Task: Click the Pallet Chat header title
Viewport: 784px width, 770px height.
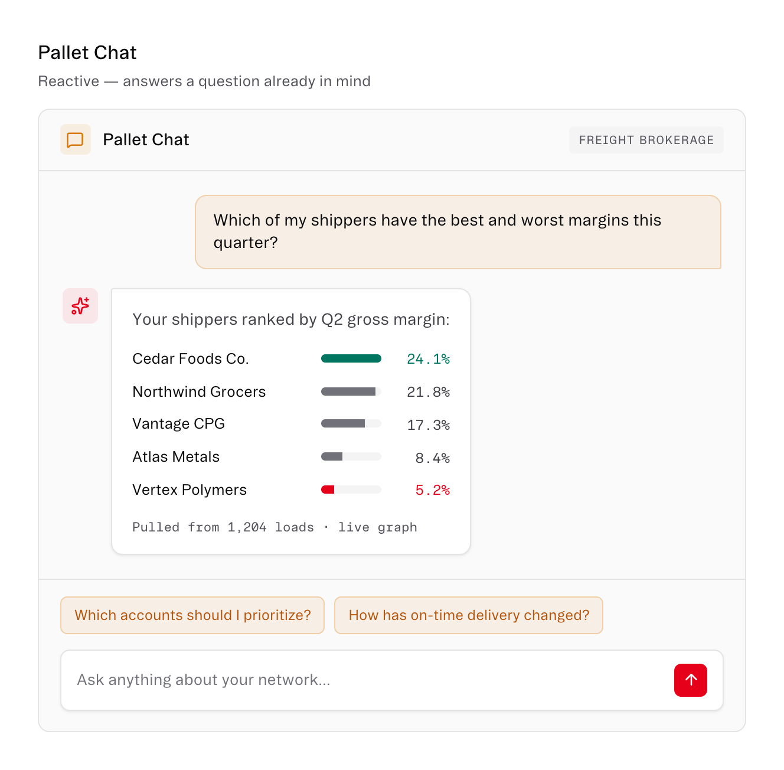Action: click(x=146, y=139)
